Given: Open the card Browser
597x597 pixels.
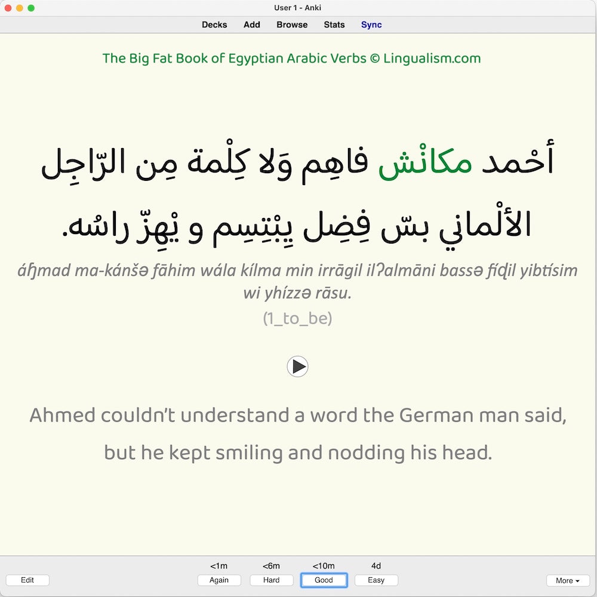Looking at the screenshot, I should [x=291, y=24].
